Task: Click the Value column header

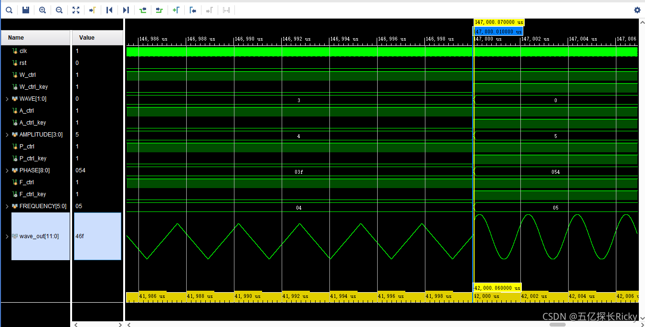Action: 97,38
